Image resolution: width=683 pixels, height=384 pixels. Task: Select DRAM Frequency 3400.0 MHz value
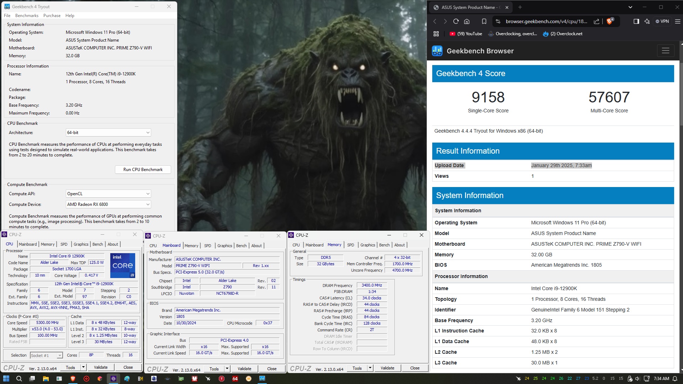(x=372, y=285)
